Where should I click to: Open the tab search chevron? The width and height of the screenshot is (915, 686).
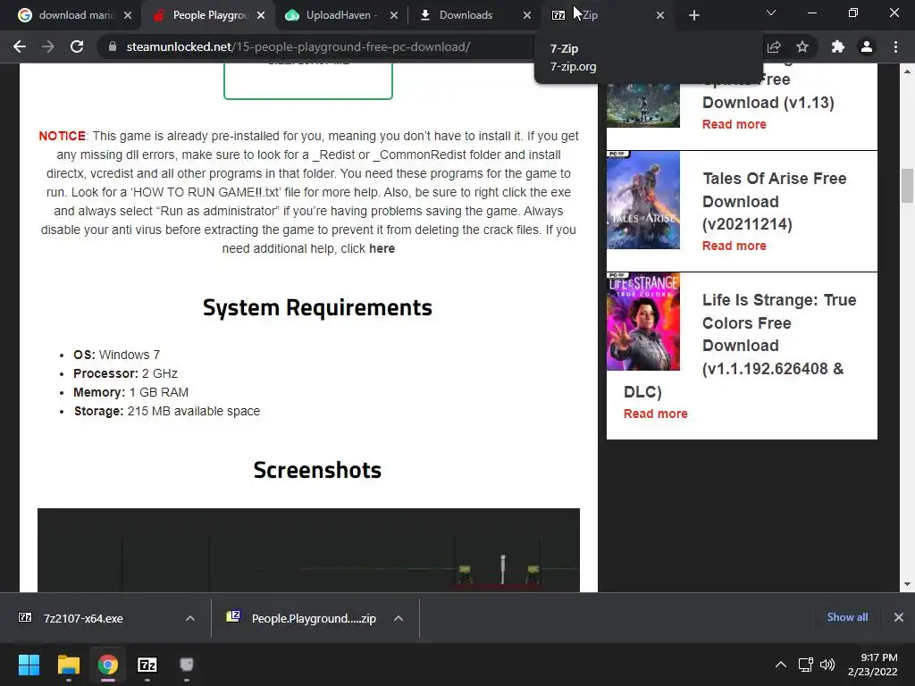click(x=771, y=13)
